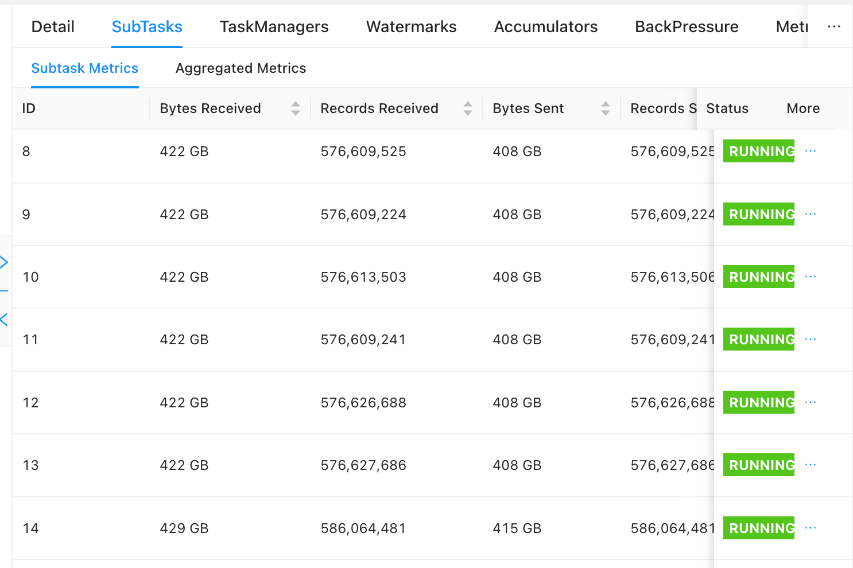The width and height of the screenshot is (853, 568).
Task: Click the ID column header
Action: 29,108
